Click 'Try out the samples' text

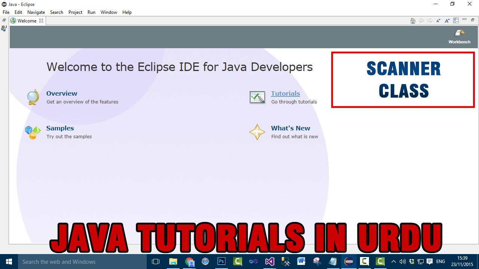click(x=69, y=136)
